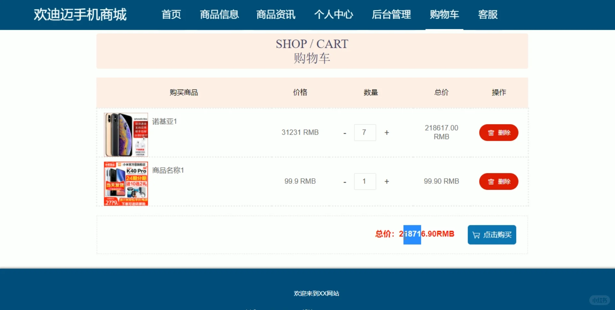Click inside the quantity input showing 7
615x310 pixels.
(x=365, y=132)
